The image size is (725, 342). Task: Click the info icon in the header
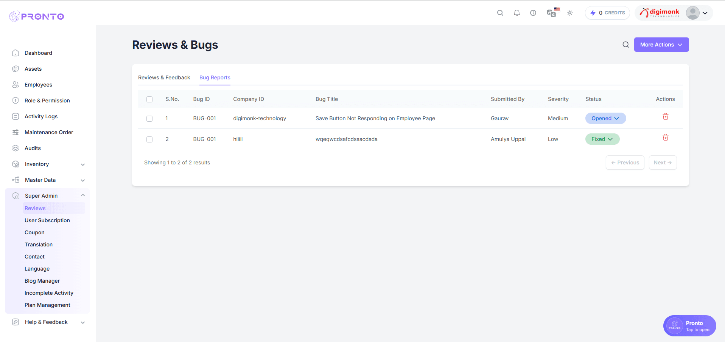(x=533, y=12)
